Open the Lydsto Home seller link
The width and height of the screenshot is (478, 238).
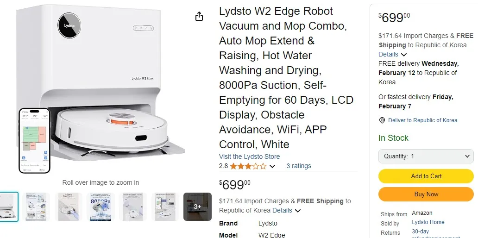(428, 222)
